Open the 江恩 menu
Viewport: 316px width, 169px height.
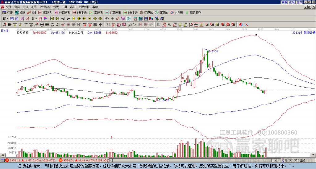[x=34, y=7]
